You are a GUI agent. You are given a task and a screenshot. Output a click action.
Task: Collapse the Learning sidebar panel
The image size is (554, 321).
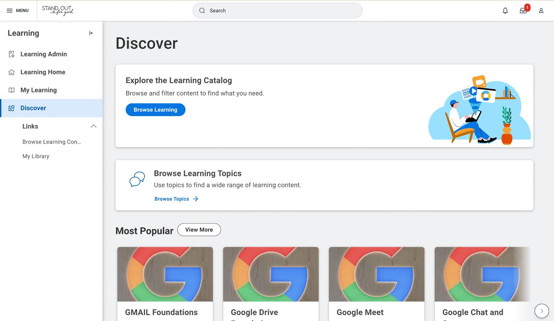coord(91,33)
